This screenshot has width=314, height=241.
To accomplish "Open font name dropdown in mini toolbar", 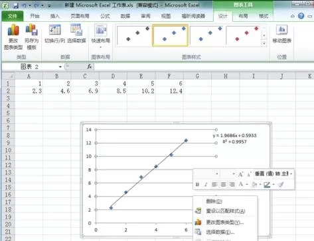I will click(x=217, y=174).
